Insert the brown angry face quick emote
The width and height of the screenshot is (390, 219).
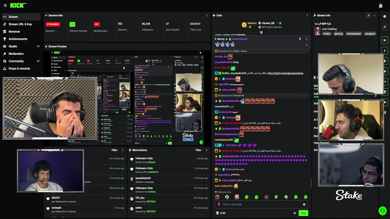pyautogui.click(x=266, y=197)
